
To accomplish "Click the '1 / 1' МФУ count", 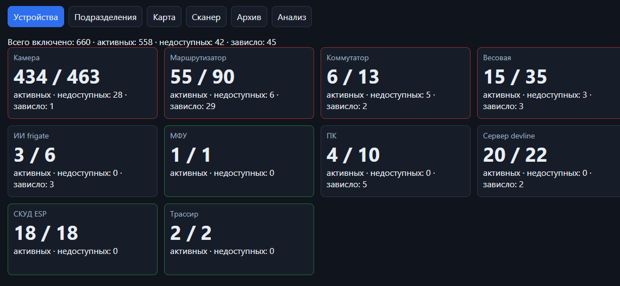I will click(191, 155).
